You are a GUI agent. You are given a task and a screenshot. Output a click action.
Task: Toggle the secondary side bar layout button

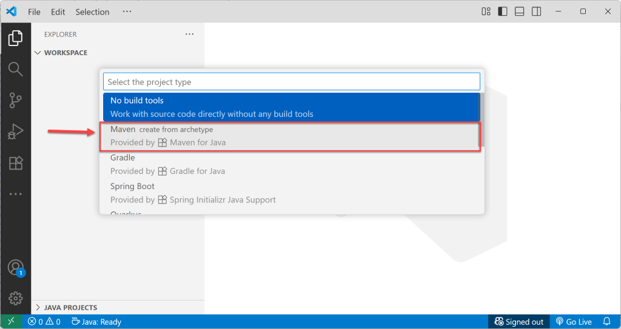coord(537,12)
